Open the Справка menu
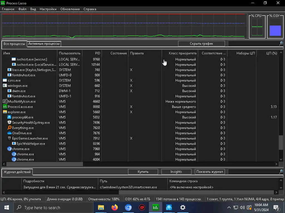Viewport: 285px width, 213px height. [90, 9]
